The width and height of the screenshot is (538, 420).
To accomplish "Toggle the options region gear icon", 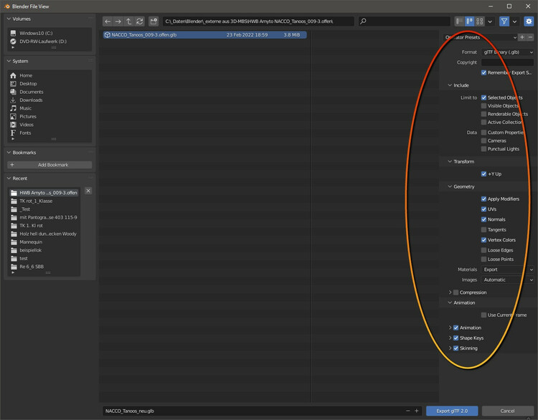I will (529, 22).
